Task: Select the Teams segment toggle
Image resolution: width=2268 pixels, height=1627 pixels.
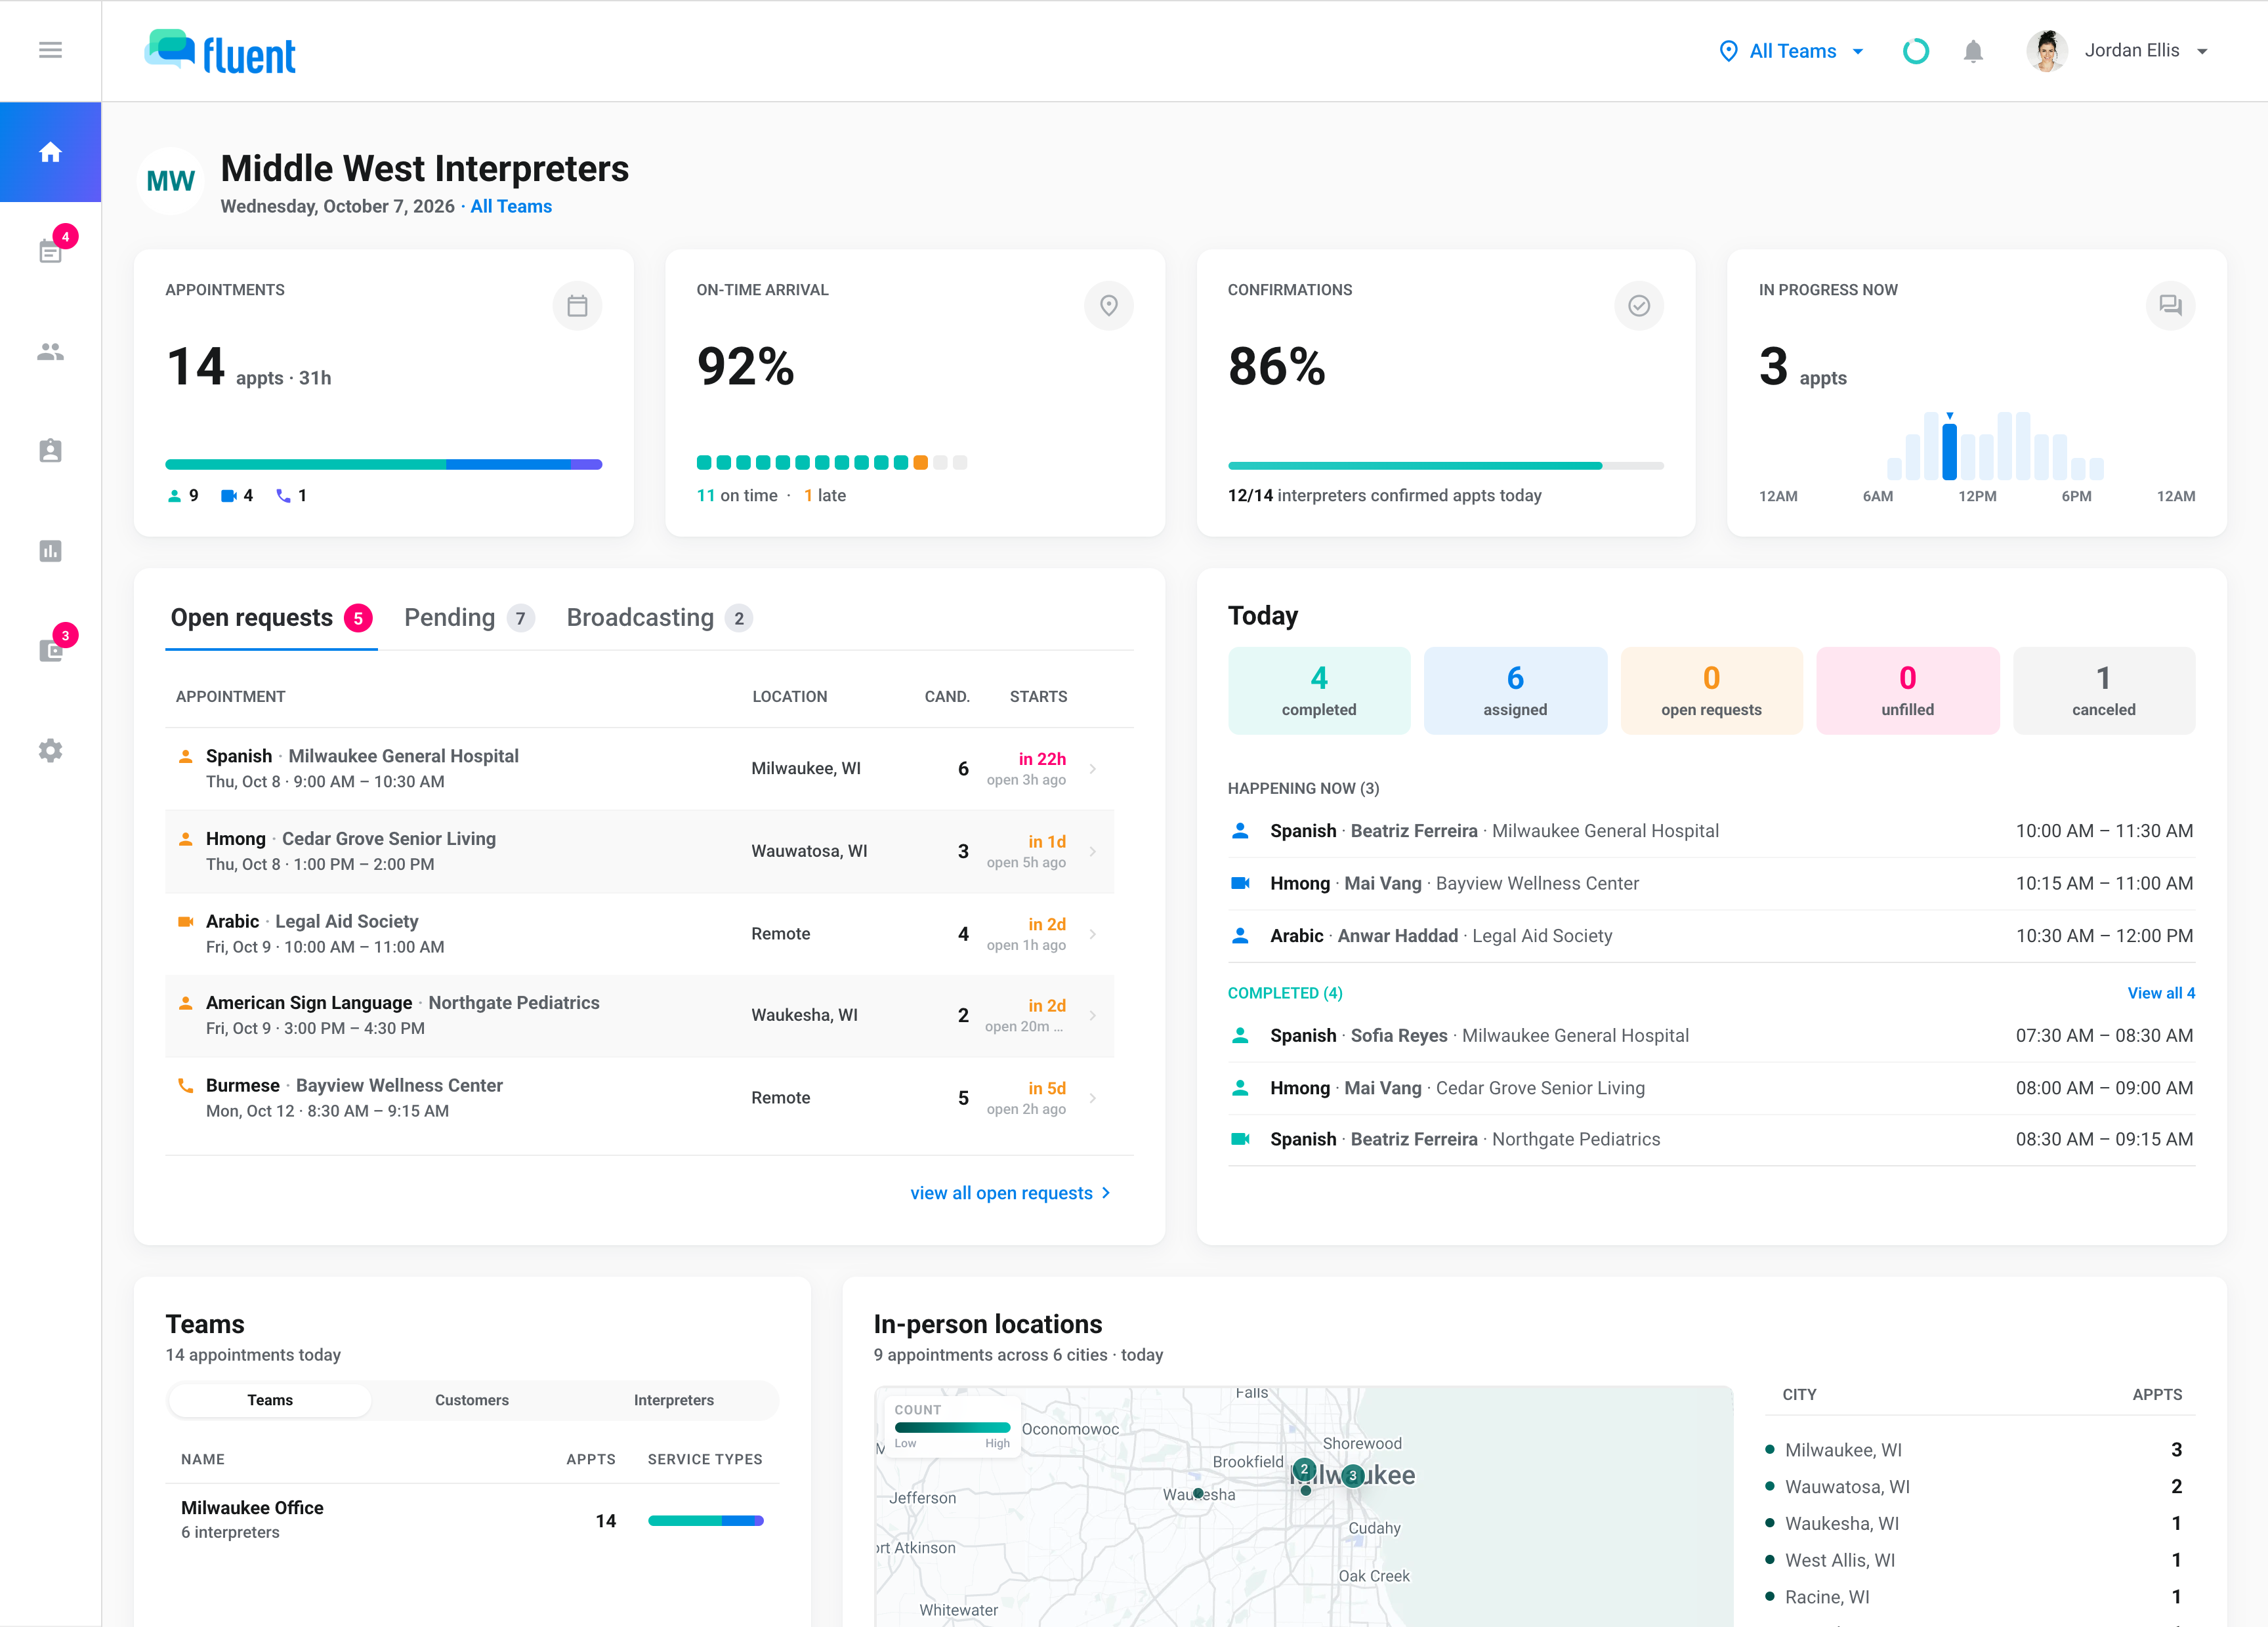Action: click(x=270, y=1400)
